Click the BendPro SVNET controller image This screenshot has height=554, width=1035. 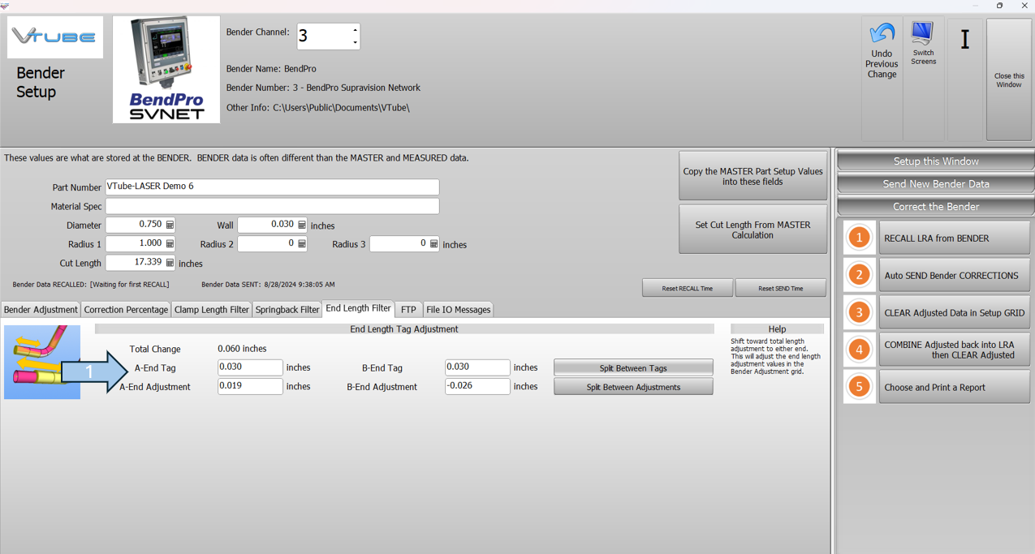click(166, 70)
